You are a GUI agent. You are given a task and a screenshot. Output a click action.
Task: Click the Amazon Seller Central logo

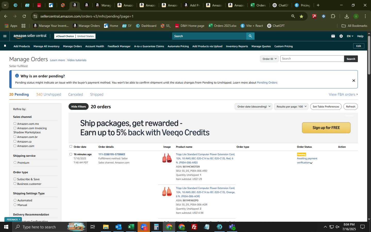coord(30,36)
